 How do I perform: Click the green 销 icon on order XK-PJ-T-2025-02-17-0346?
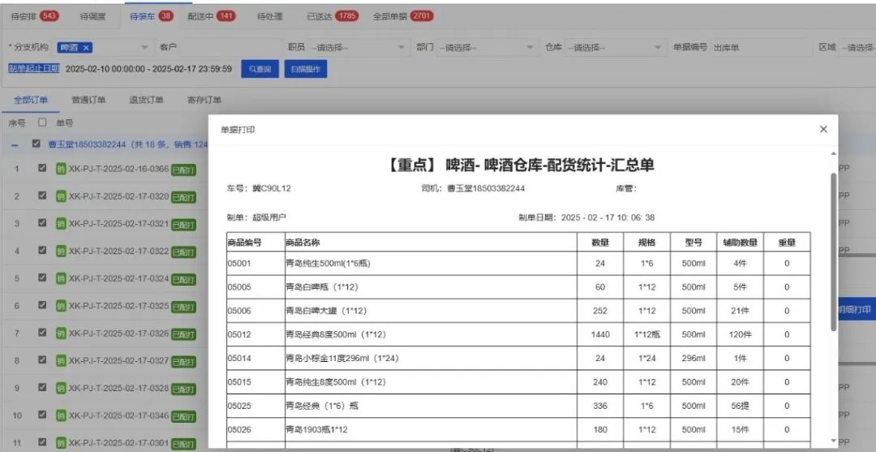click(61, 415)
